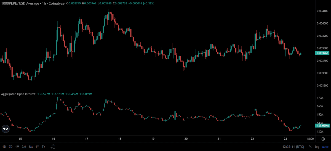
Task: Set range to 6M
Action: coord(31,147)
